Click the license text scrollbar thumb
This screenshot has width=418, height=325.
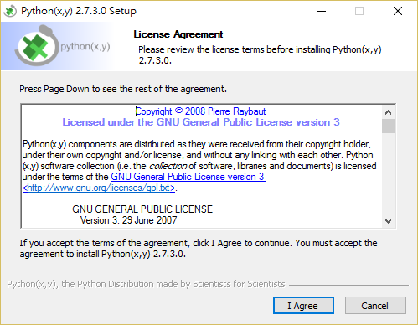(388, 126)
